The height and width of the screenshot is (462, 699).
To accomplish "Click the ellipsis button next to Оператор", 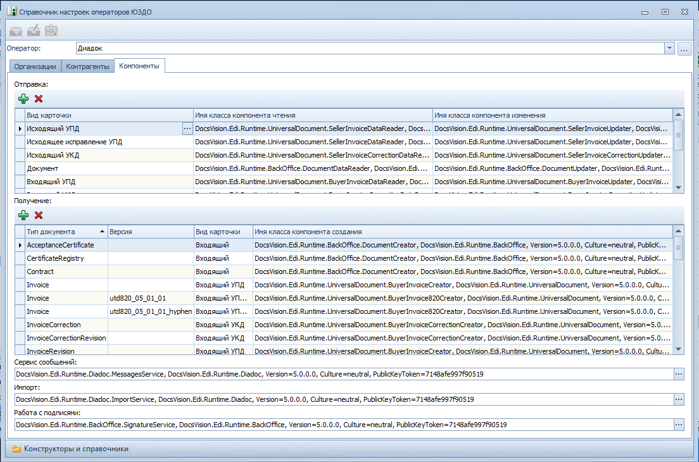I will pos(684,49).
